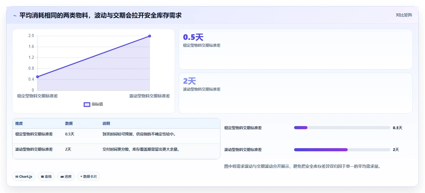Click the 0.5天 data card value
This screenshot has width=425, height=193.
tap(193, 37)
